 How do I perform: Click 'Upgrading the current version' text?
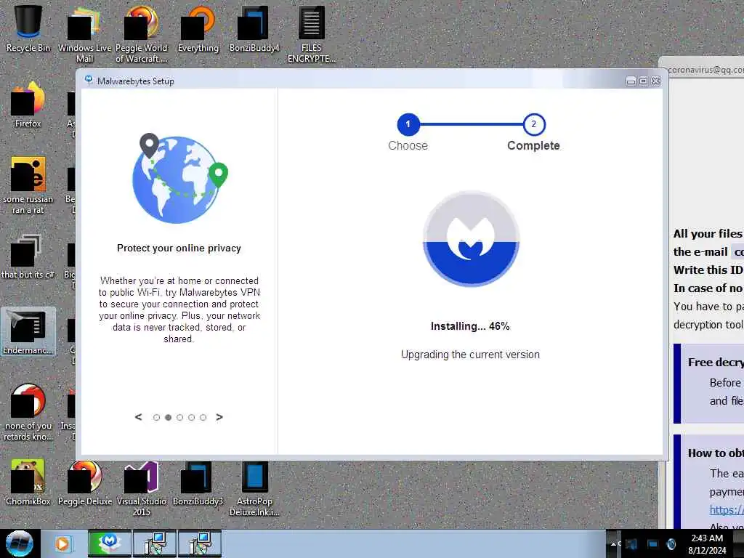pyautogui.click(x=470, y=355)
